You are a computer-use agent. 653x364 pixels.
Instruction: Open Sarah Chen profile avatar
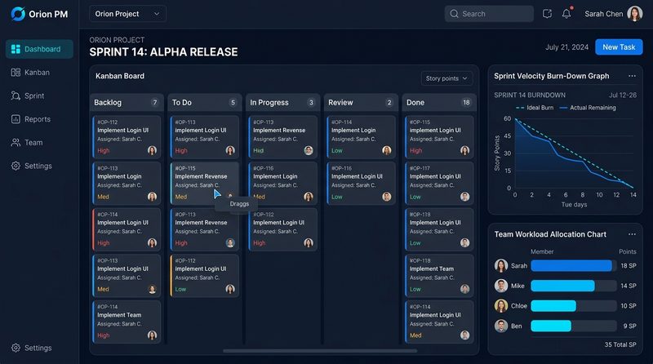(635, 14)
